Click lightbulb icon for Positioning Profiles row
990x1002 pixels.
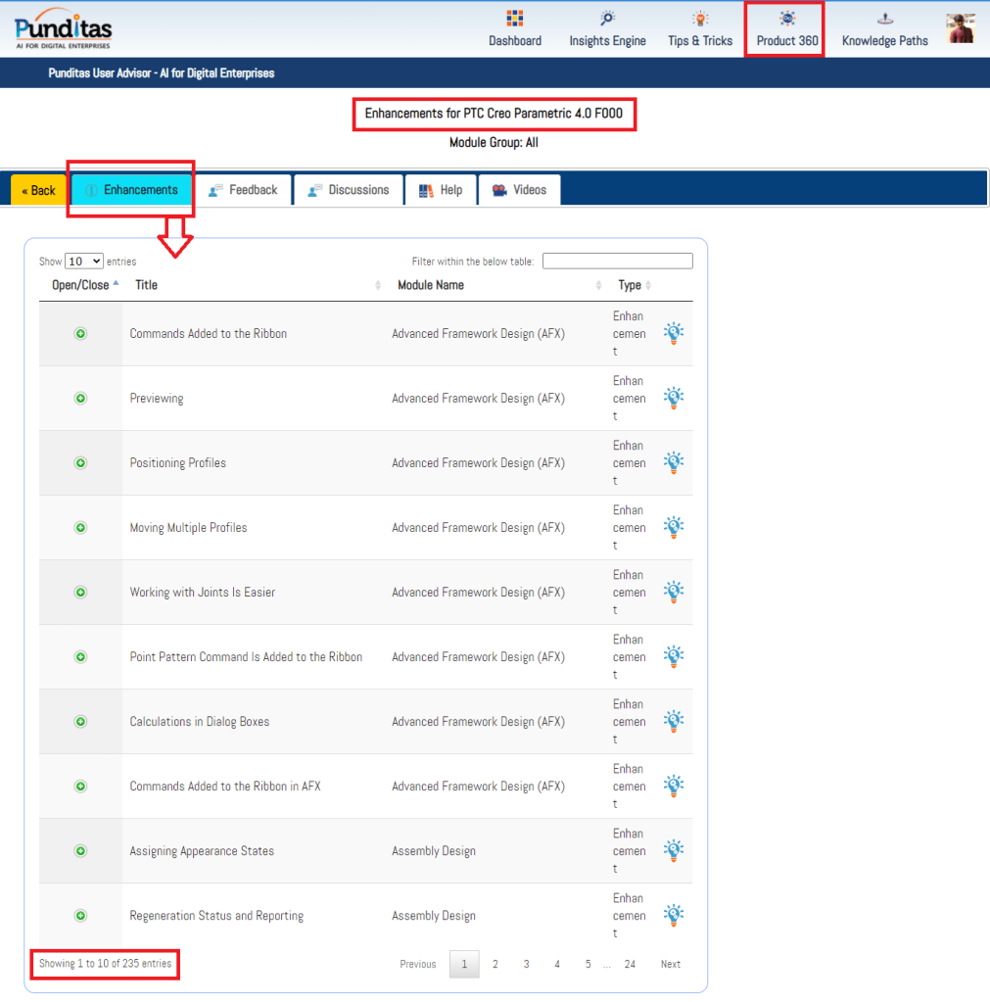(674, 462)
